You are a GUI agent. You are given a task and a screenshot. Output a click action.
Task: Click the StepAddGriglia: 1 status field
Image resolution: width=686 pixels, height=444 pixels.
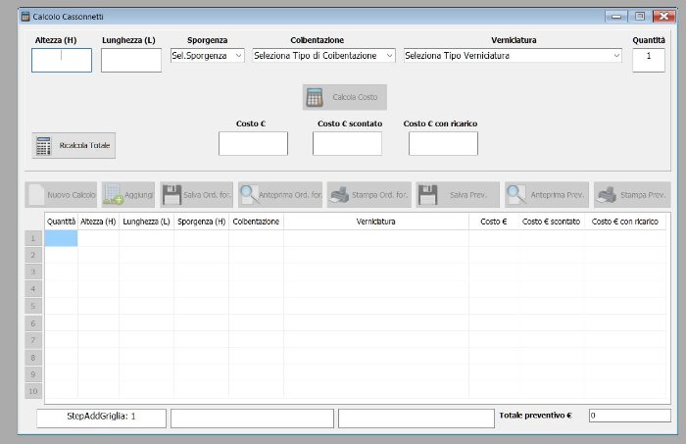point(102,419)
